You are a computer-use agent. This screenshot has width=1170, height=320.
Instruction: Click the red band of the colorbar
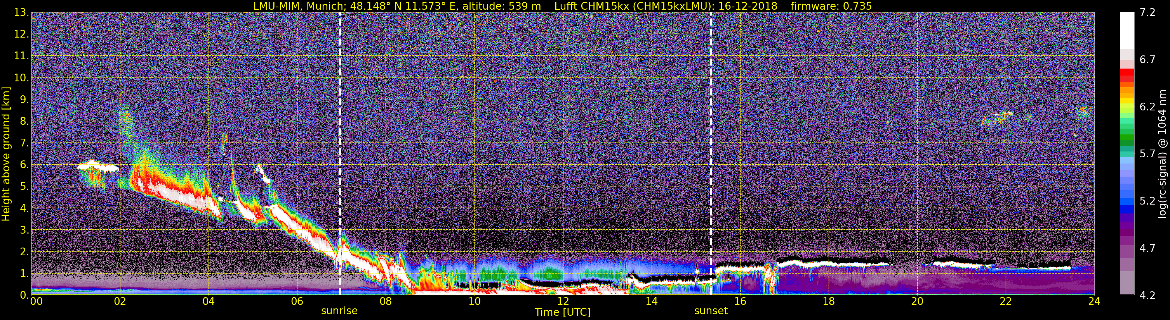1127,75
